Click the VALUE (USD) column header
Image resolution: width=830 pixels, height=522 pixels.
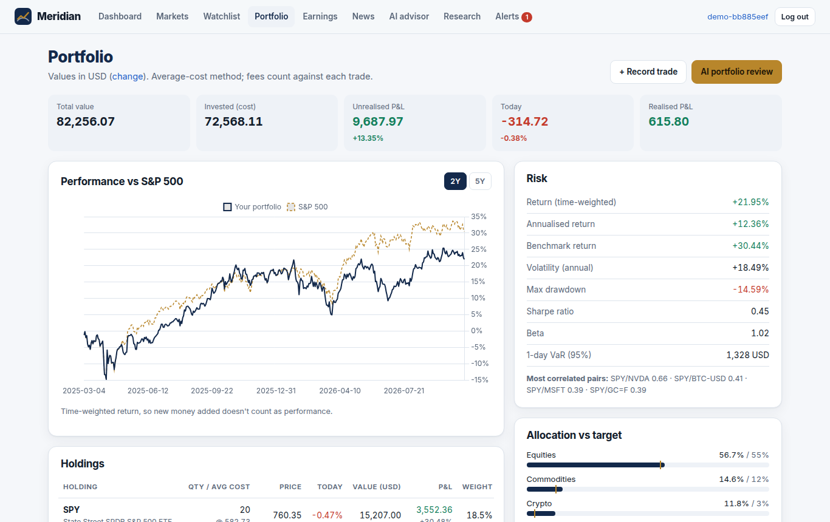pos(377,487)
